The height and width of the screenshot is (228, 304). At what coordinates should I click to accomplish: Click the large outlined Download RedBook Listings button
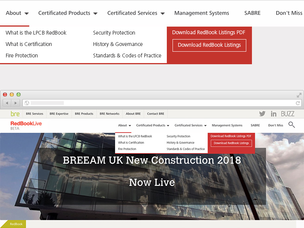tap(209, 45)
